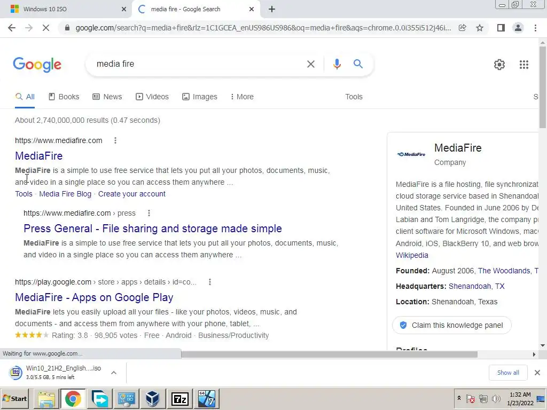This screenshot has width=547, height=410.
Task: Open the volume speaker tray icon
Action: 496,398
